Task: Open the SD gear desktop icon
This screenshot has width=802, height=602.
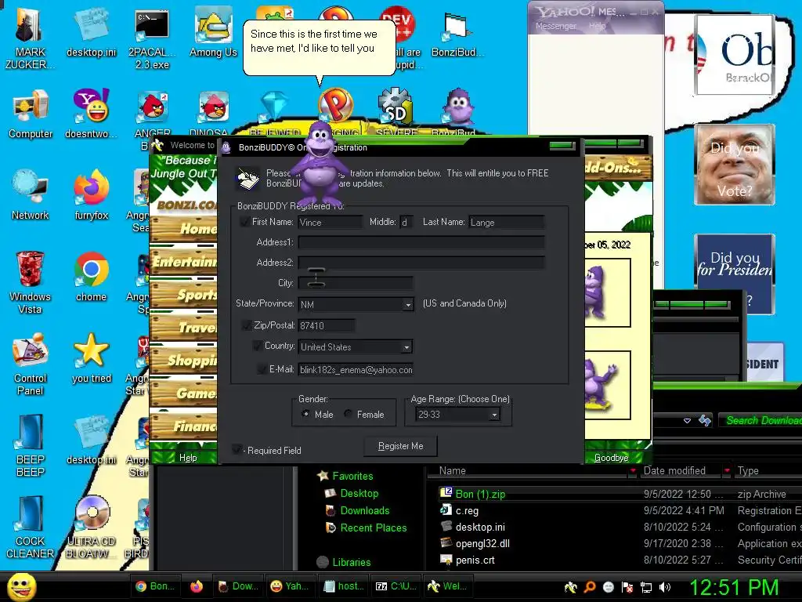Action: tap(396, 110)
